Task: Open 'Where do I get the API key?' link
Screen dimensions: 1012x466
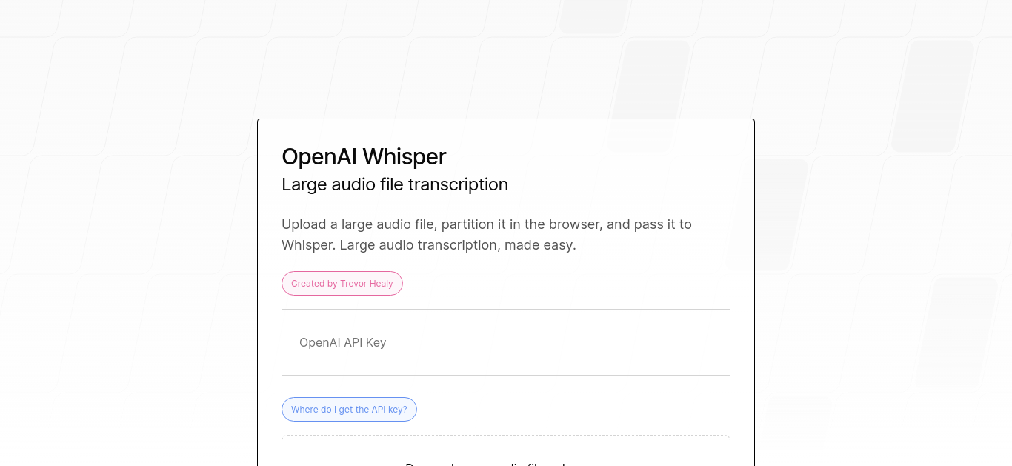Action: click(349, 410)
